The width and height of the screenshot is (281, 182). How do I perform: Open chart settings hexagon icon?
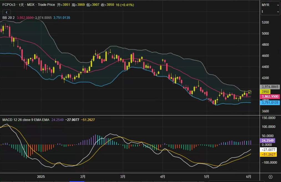270,177
